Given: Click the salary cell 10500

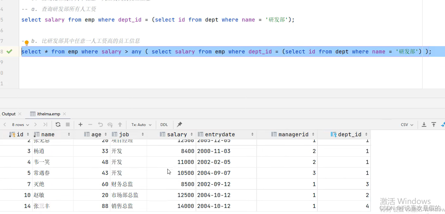Looking at the screenshot, I should coord(172,173).
